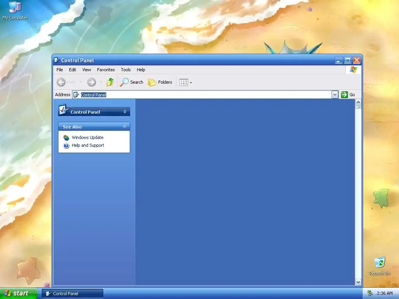Screen dimensions: 399x299
Task: Click the Views icon button
Action: pyautogui.click(x=184, y=82)
